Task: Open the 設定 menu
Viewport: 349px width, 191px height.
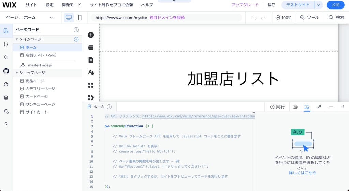Action: pyautogui.click(x=49, y=5)
